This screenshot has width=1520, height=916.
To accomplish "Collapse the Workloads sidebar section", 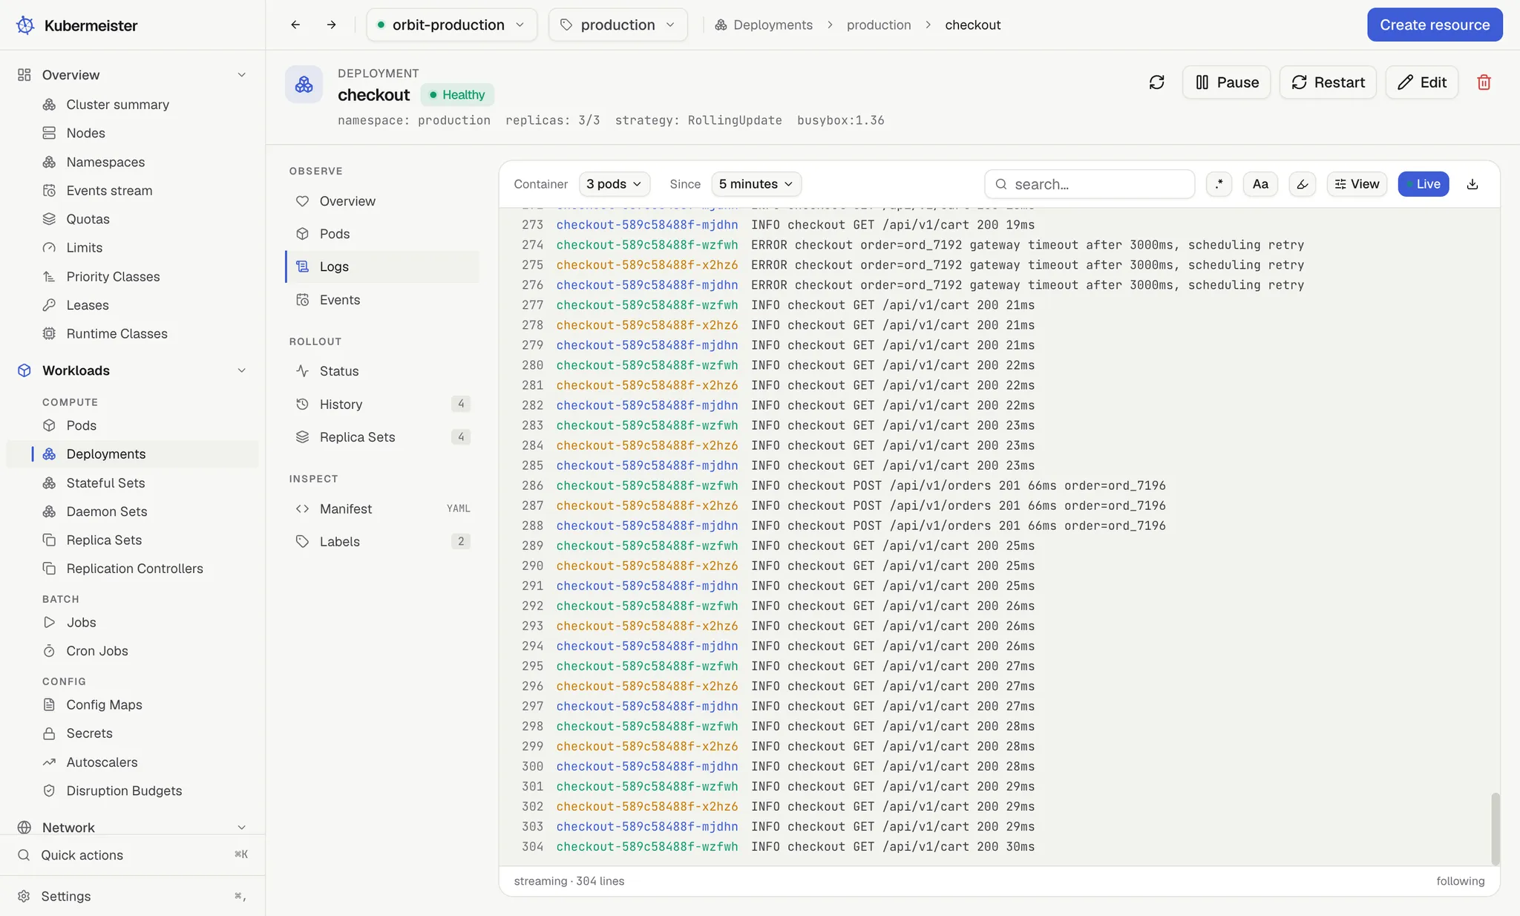I will click(241, 370).
